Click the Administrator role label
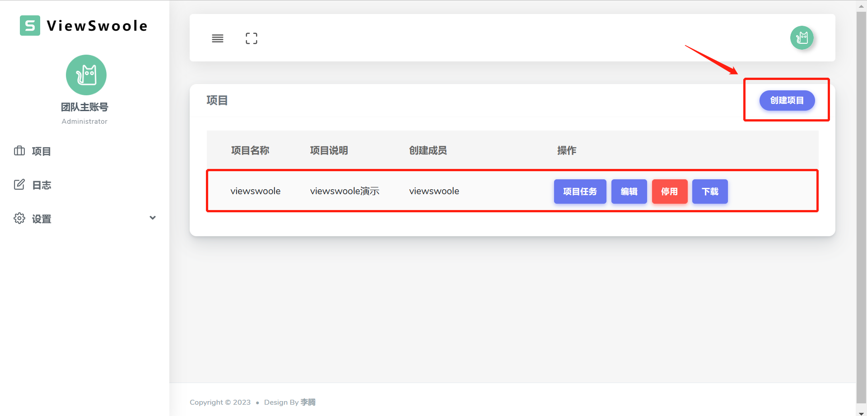Screen dimensions: 867x416 tap(84, 121)
